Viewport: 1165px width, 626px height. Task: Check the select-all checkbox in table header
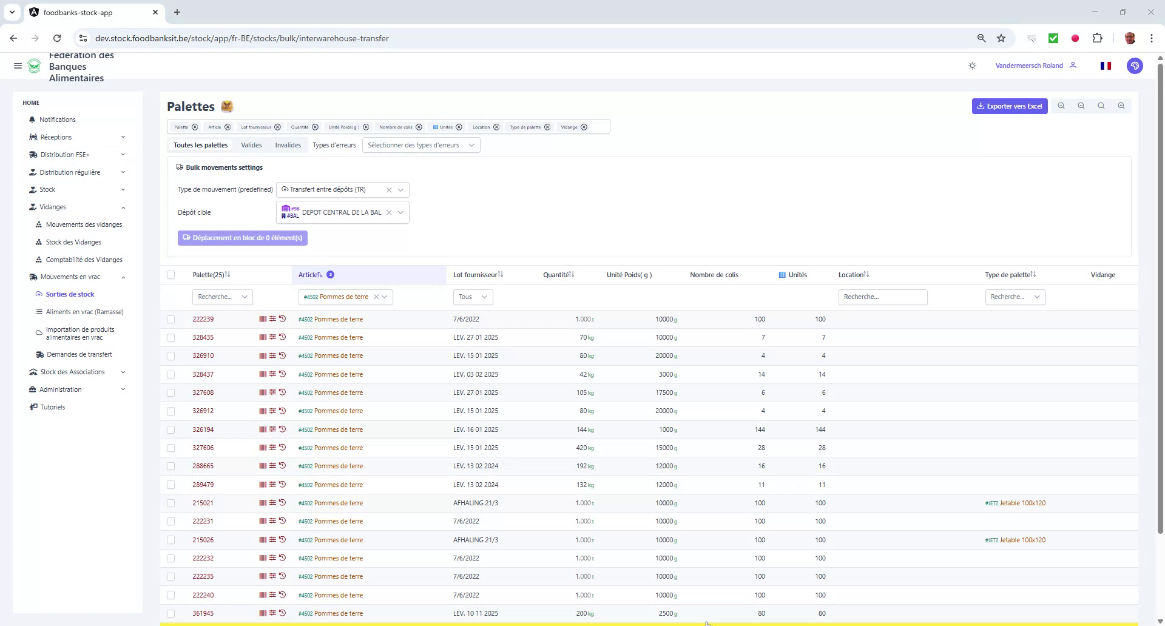[171, 275]
